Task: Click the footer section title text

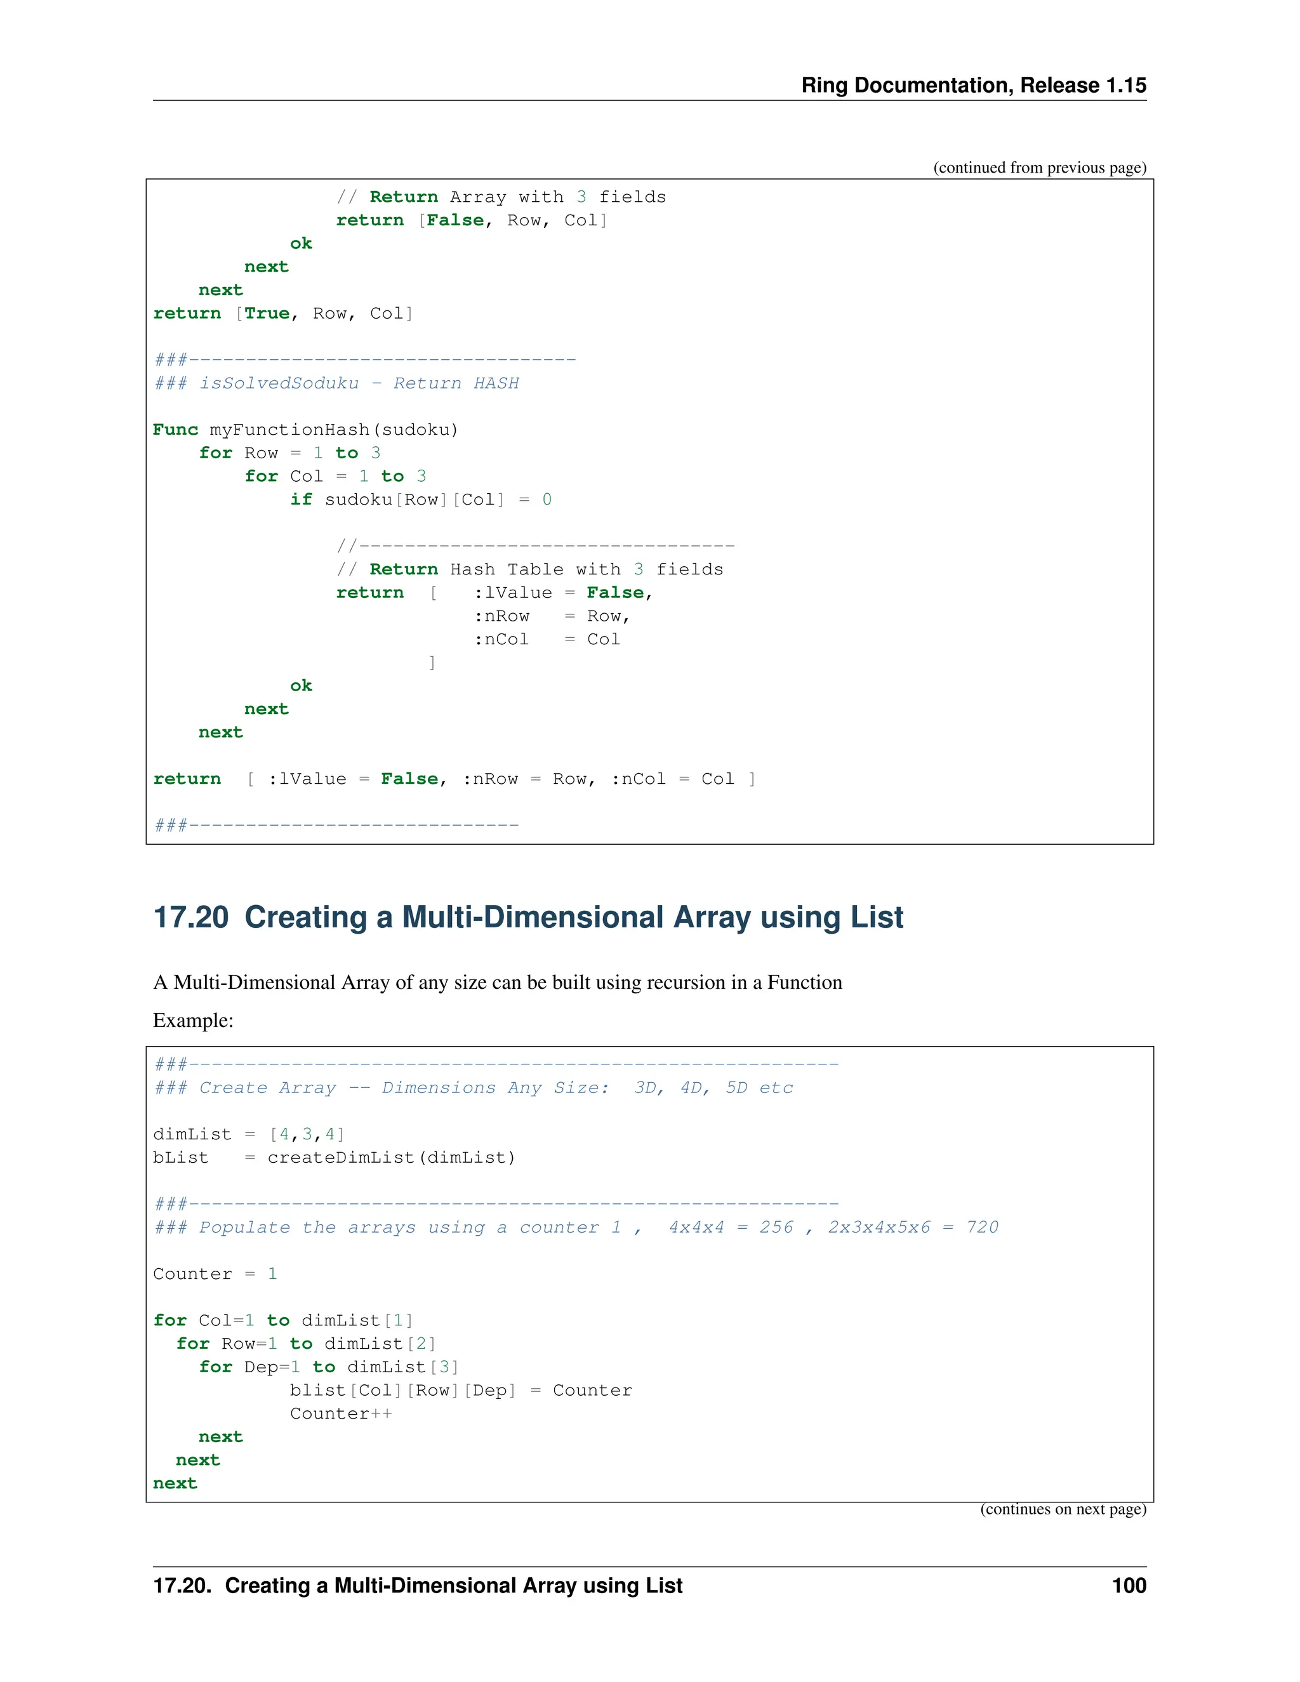Action: [418, 1586]
